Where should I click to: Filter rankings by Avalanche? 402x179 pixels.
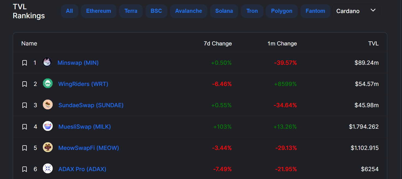(189, 11)
